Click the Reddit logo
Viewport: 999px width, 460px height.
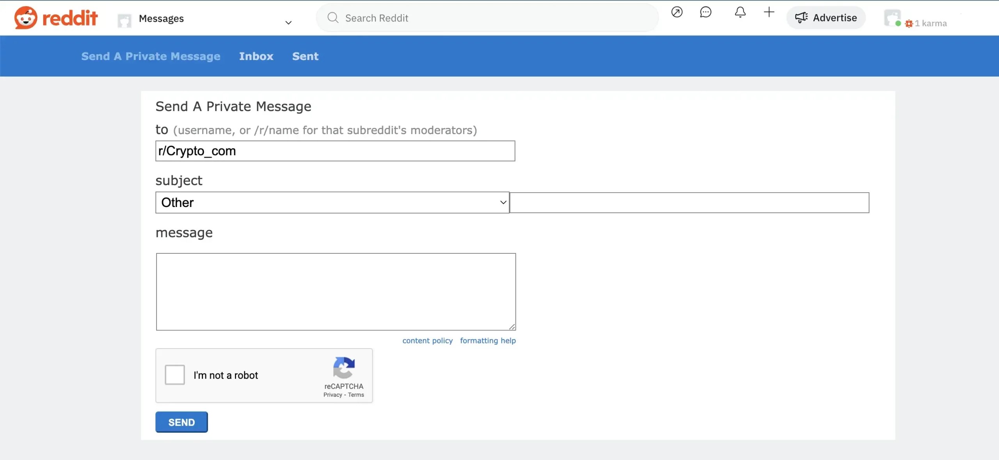pos(56,17)
